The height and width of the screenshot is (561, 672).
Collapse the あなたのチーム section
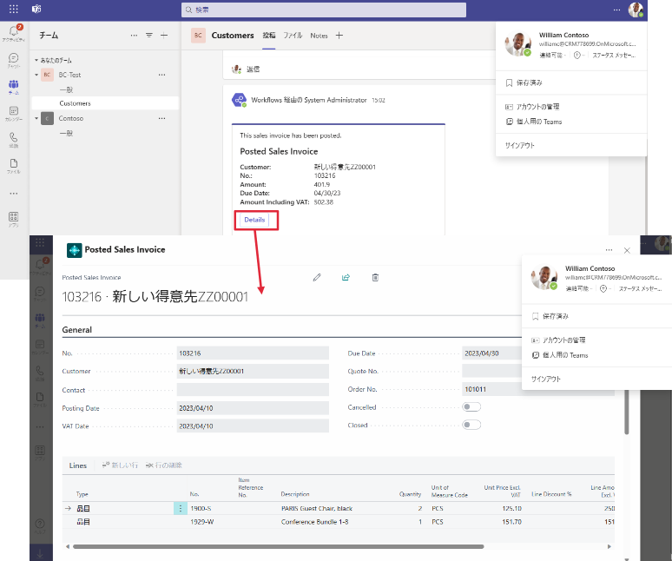(x=36, y=61)
